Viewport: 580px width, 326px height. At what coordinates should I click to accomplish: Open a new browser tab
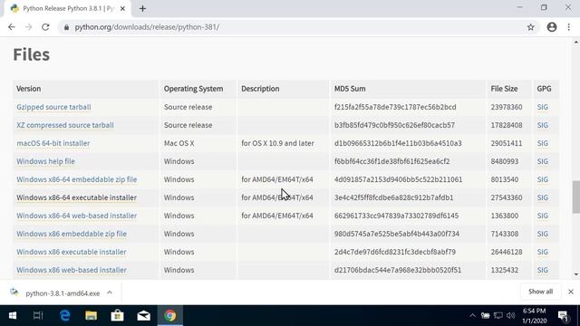pyautogui.click(x=142, y=8)
